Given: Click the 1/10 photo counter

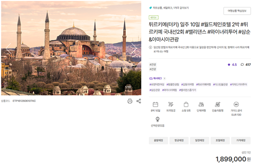Looking at the screenshot, I should pos(128,87).
